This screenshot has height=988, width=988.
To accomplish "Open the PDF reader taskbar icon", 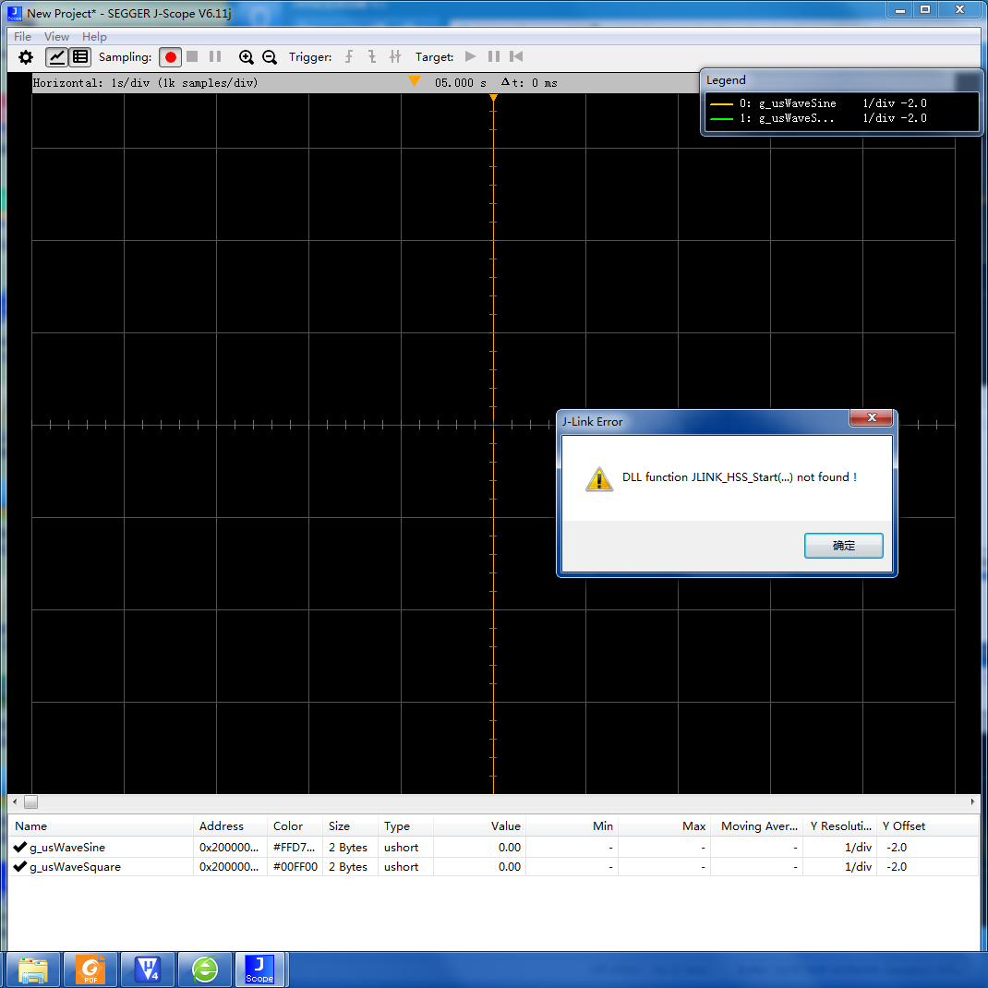I will (x=90, y=970).
